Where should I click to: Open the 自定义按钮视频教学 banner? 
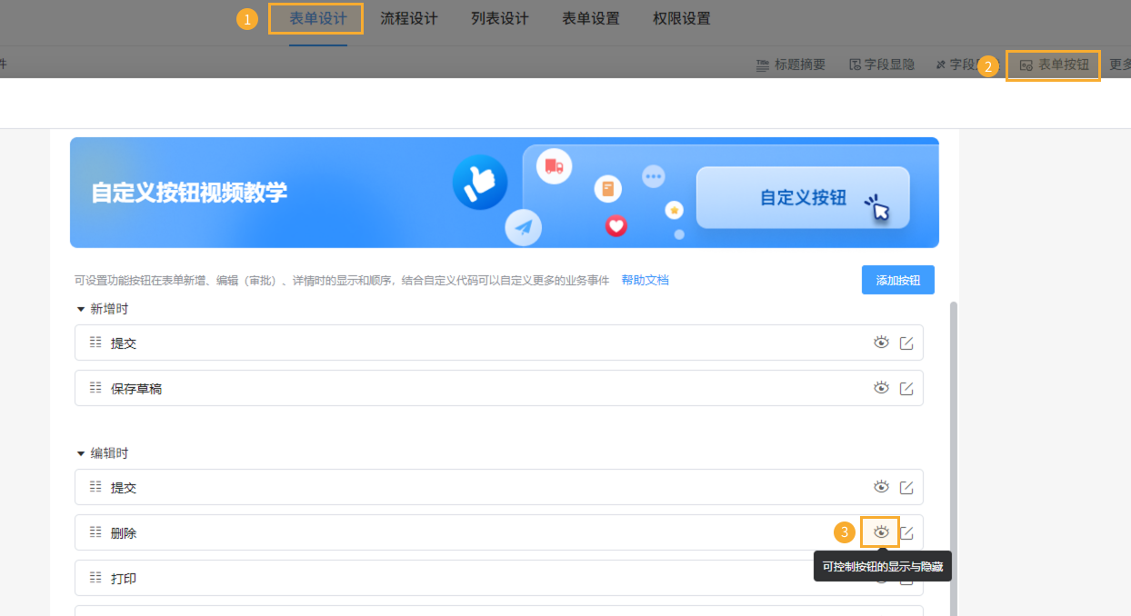(x=505, y=193)
